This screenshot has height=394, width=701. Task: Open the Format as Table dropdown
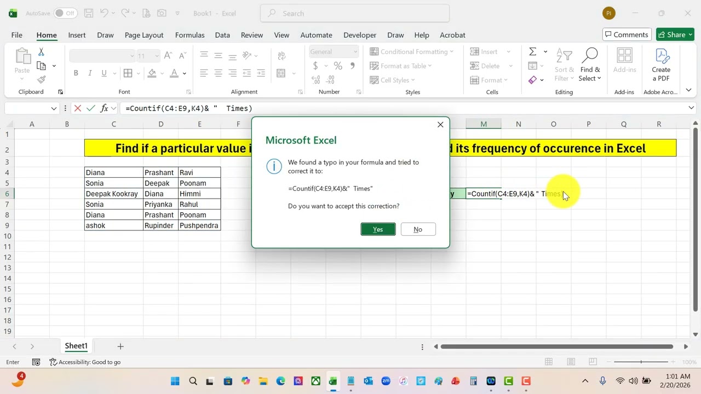pos(401,66)
